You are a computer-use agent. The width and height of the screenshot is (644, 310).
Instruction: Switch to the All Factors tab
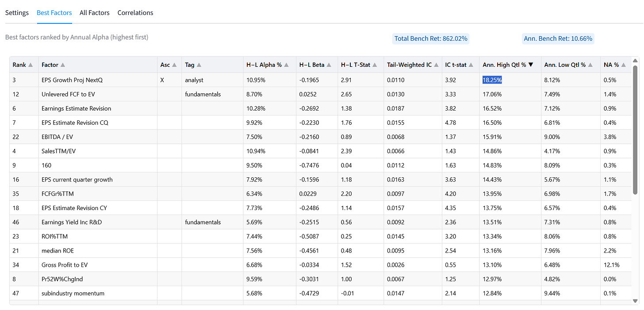95,13
